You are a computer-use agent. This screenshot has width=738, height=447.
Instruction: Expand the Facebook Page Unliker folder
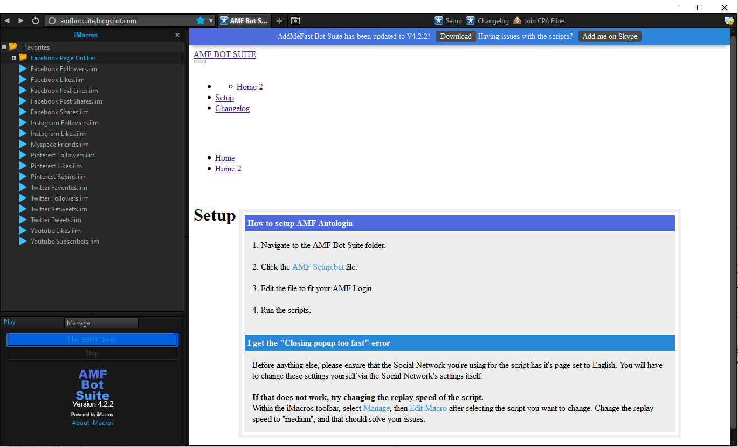coord(13,58)
